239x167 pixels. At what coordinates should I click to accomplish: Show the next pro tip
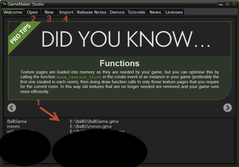(x=227, y=108)
